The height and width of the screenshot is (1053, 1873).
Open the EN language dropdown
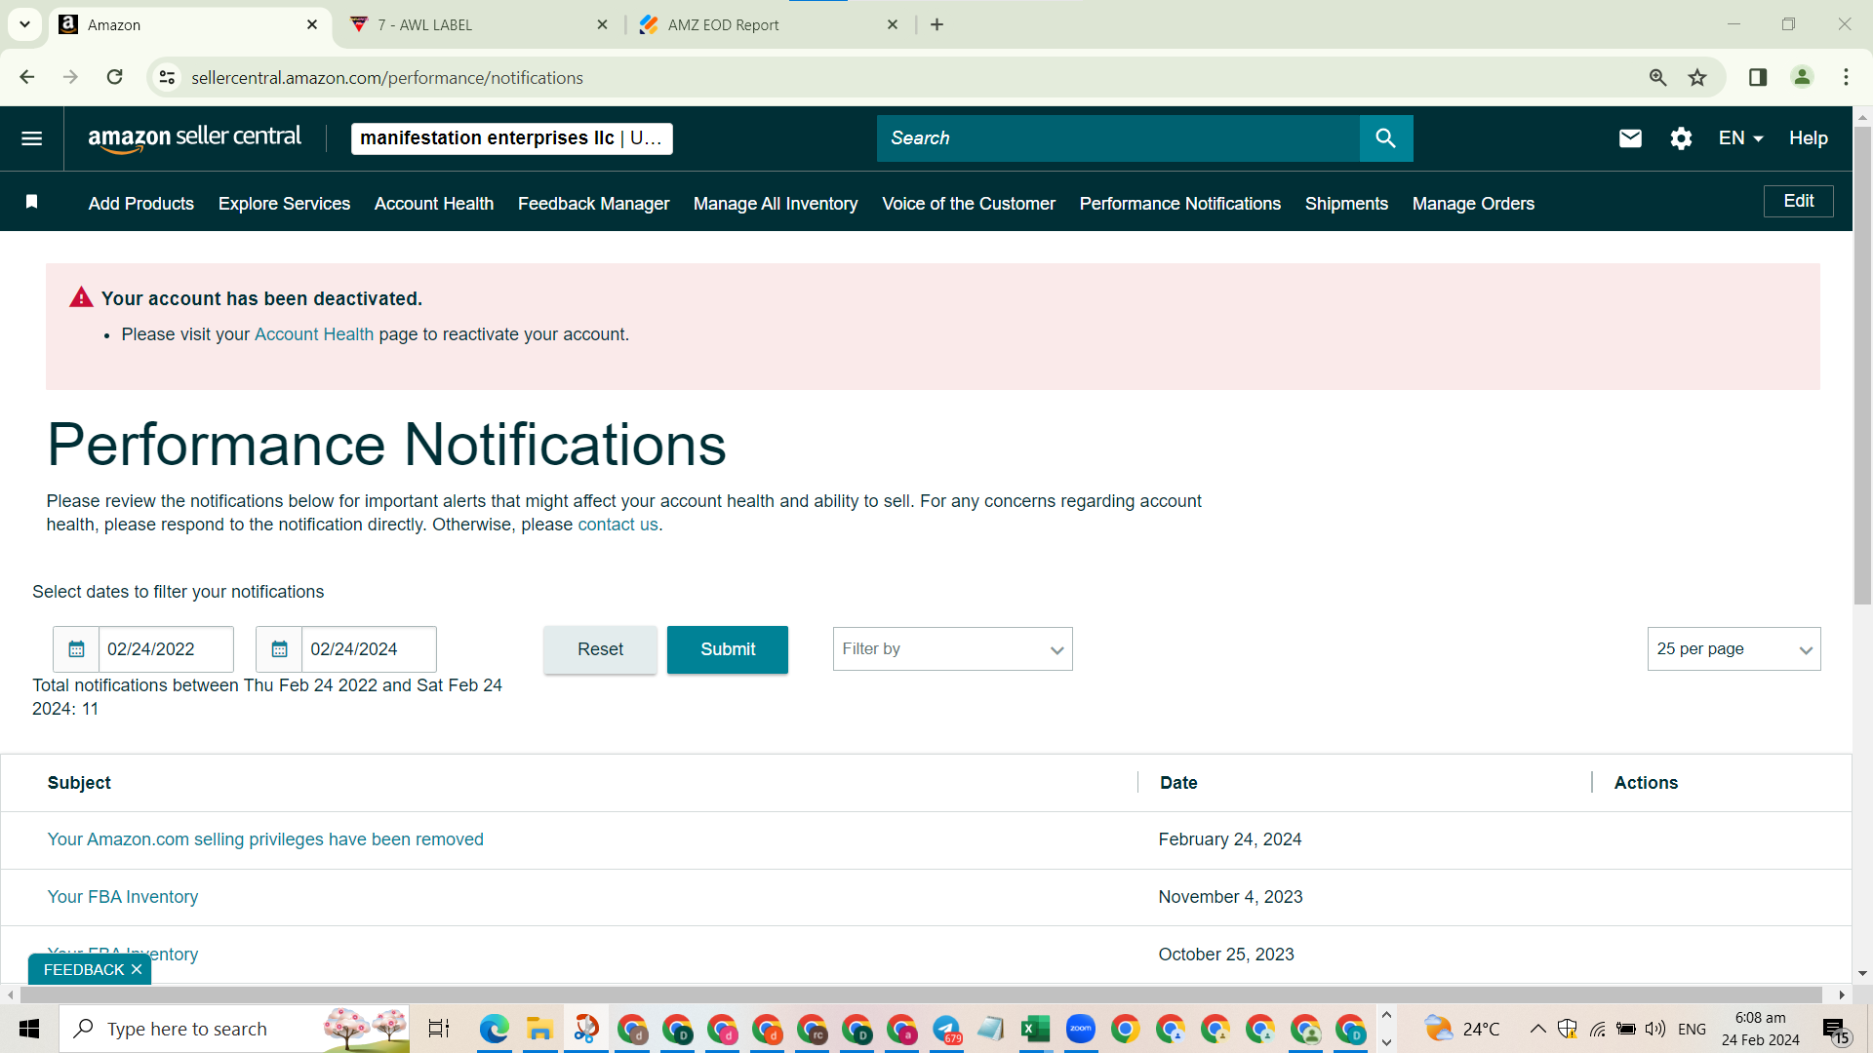[x=1740, y=138]
